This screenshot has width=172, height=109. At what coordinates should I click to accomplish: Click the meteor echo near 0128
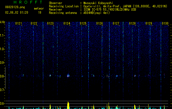click(x=135, y=76)
